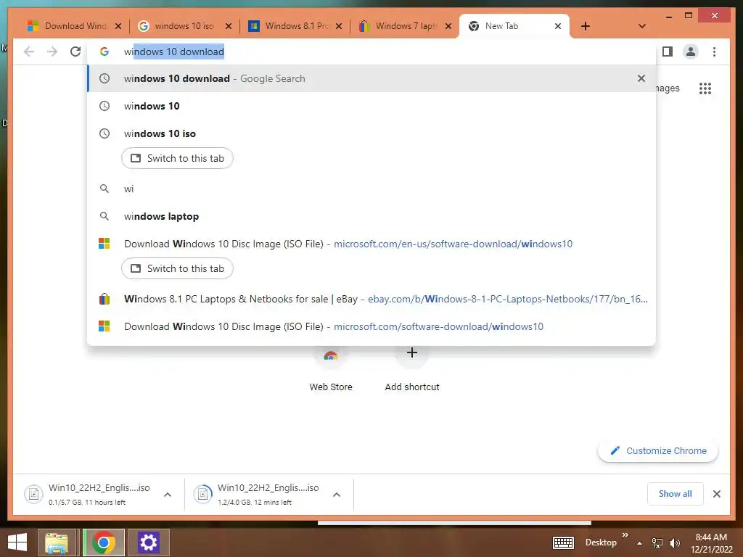Choose the 'windows 10 iso' suggestion
This screenshot has width=743, height=557.
pos(371,133)
